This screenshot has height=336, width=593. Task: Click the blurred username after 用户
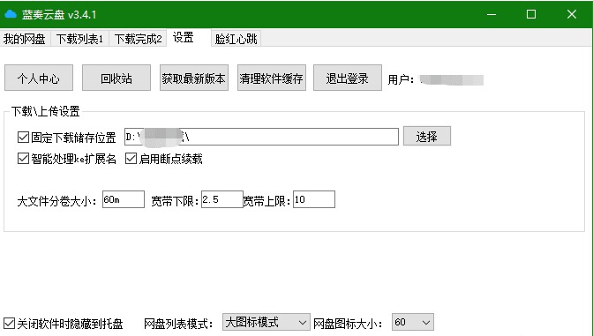[x=452, y=79]
